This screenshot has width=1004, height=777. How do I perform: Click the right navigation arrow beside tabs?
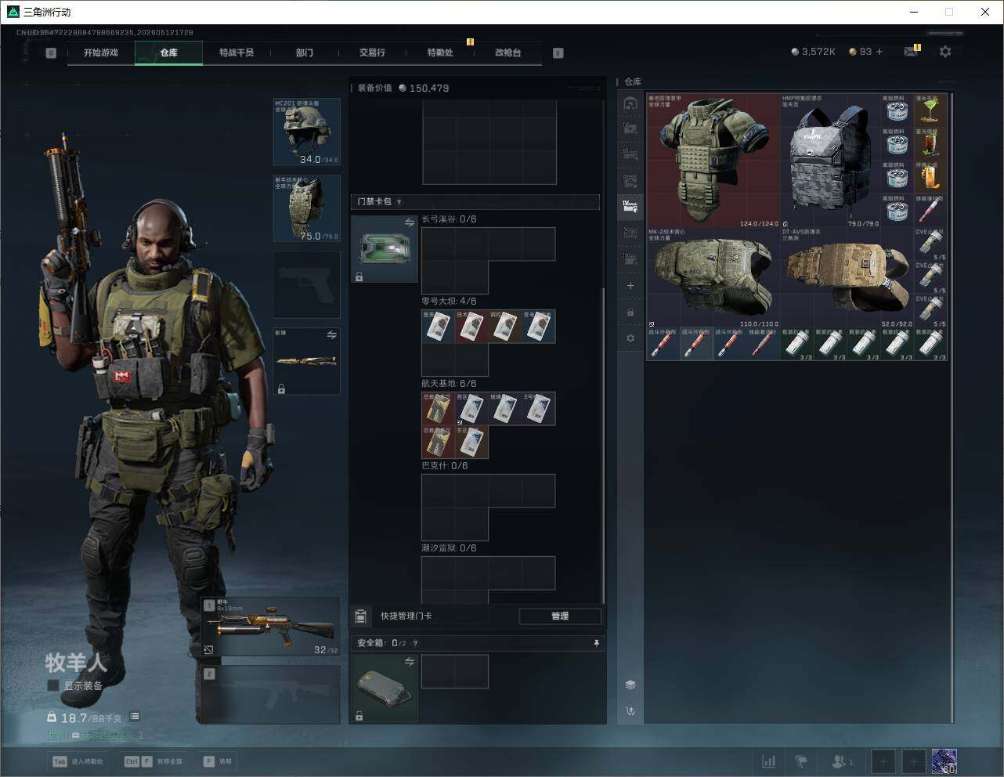[558, 53]
